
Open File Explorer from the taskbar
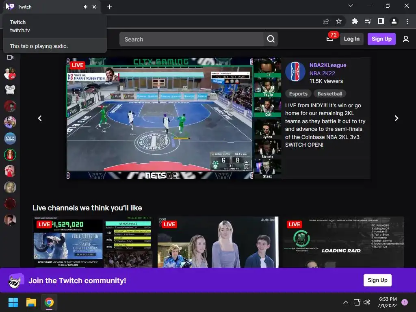coord(31,302)
